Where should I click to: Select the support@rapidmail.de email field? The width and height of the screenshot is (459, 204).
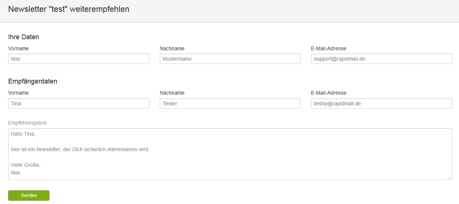(382, 59)
